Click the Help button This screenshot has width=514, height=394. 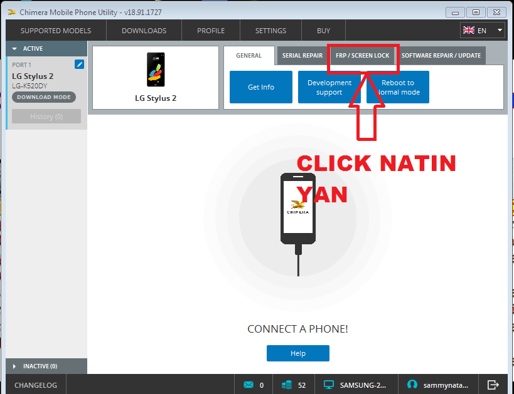point(298,353)
